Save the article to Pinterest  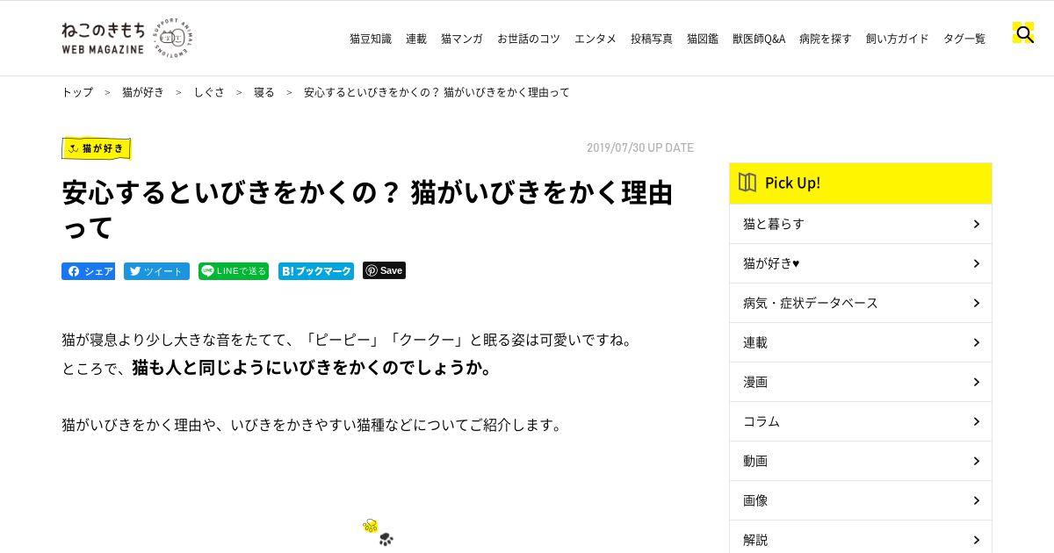click(x=385, y=270)
